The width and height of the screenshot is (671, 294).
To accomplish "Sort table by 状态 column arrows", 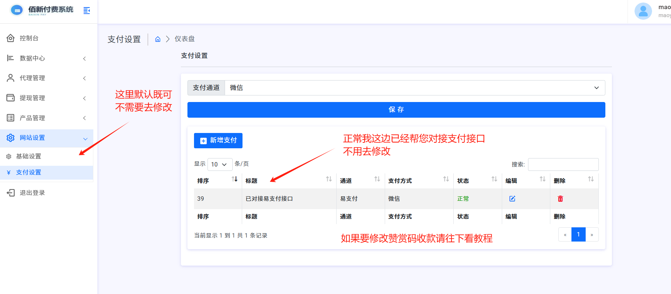I will pos(494,179).
